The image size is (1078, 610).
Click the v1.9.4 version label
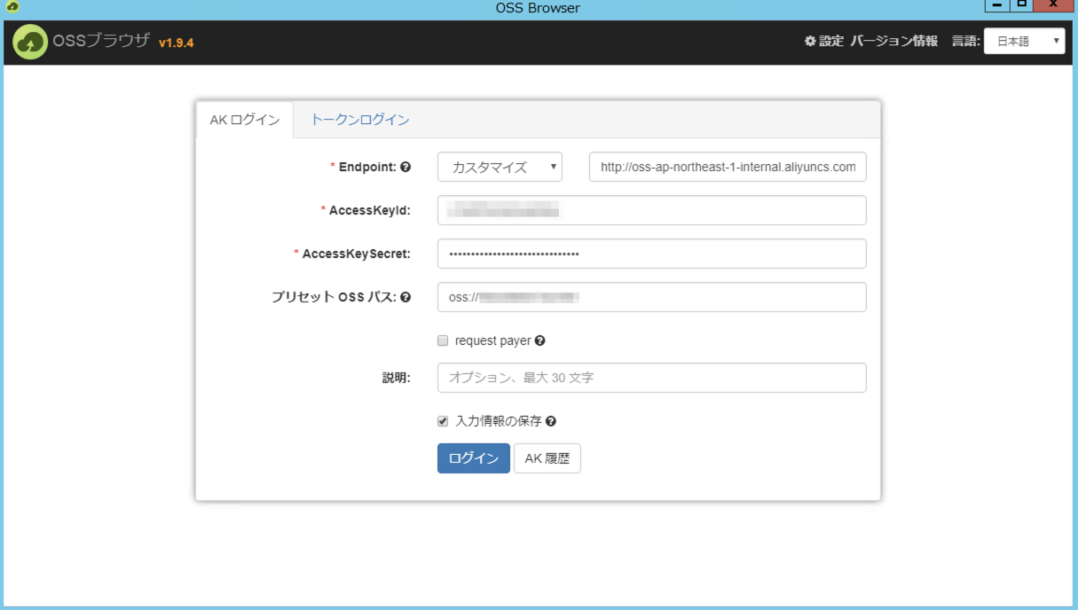(x=177, y=43)
